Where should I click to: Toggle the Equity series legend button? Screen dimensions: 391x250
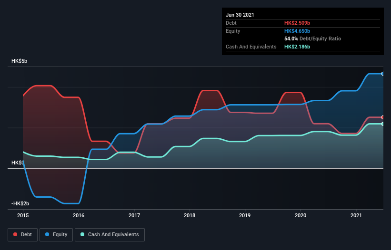click(56, 235)
